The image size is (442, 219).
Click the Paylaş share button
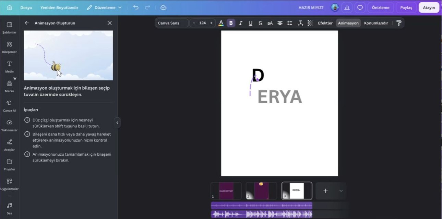406,8
